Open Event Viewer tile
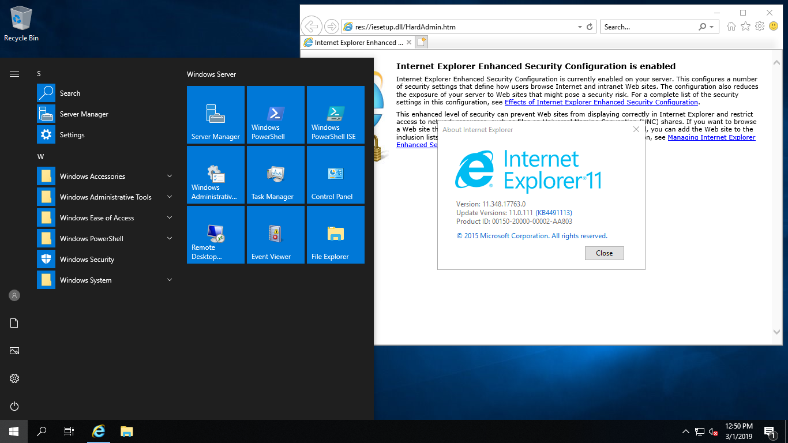The width and height of the screenshot is (788, 443). click(x=276, y=235)
